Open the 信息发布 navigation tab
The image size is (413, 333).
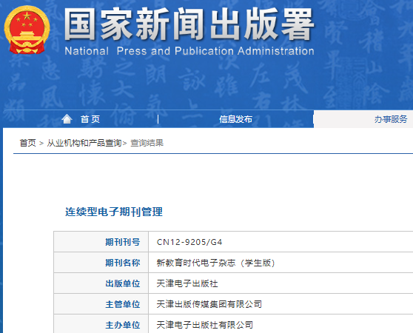tap(236, 119)
